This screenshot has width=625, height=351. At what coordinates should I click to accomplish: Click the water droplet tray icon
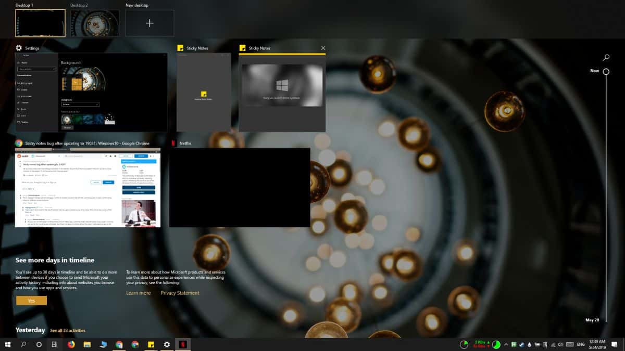point(529,344)
